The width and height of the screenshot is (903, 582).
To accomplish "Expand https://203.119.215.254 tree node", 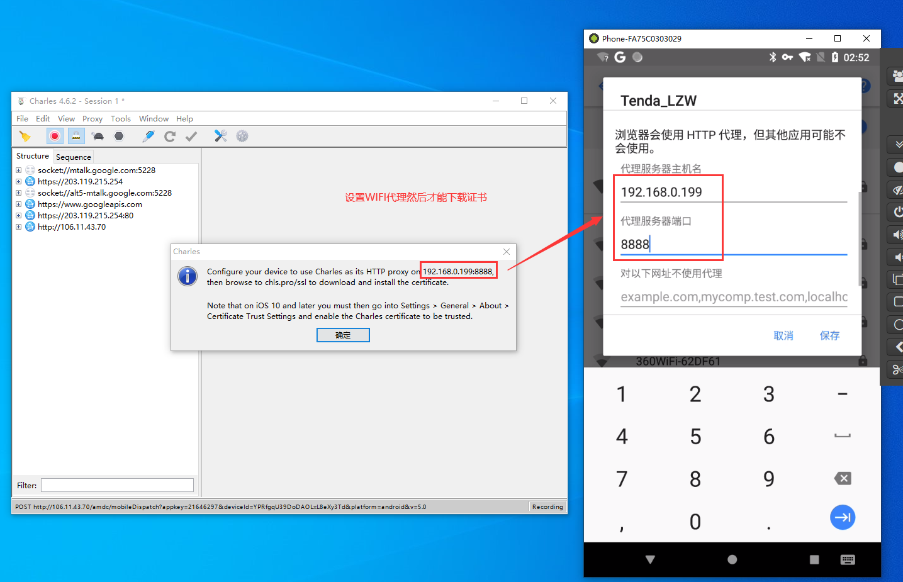I will click(x=18, y=182).
